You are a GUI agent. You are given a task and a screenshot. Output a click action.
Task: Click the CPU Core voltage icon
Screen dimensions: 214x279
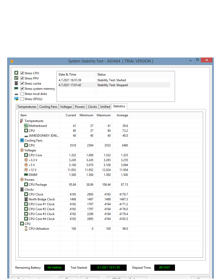(x=26, y=155)
